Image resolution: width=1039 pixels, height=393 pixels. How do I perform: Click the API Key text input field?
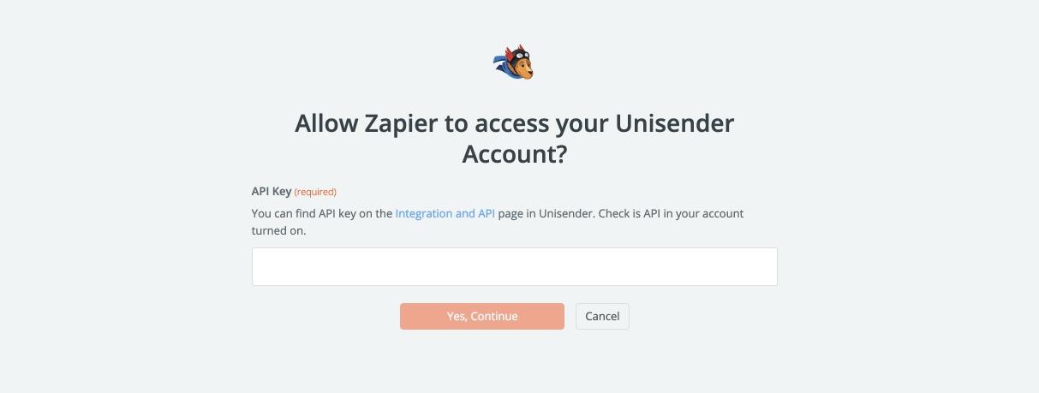(x=514, y=266)
